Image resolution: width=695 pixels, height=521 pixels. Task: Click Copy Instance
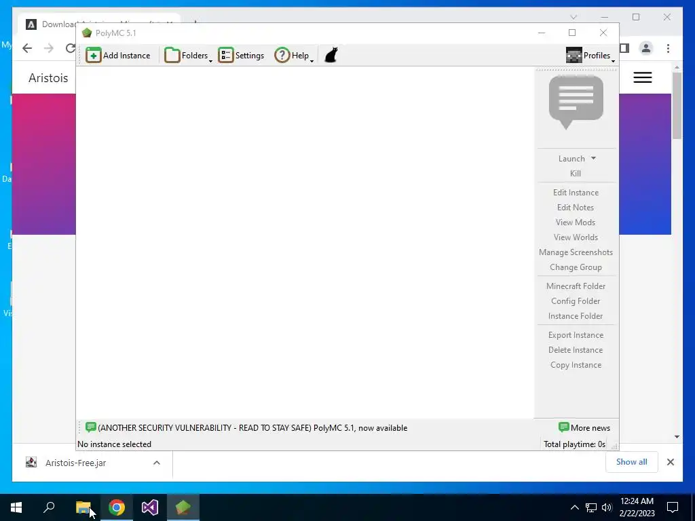(576, 365)
